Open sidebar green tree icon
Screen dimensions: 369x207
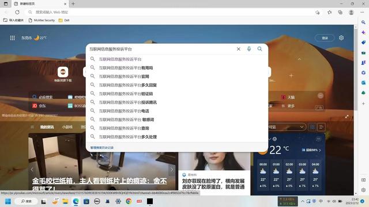point(363,93)
